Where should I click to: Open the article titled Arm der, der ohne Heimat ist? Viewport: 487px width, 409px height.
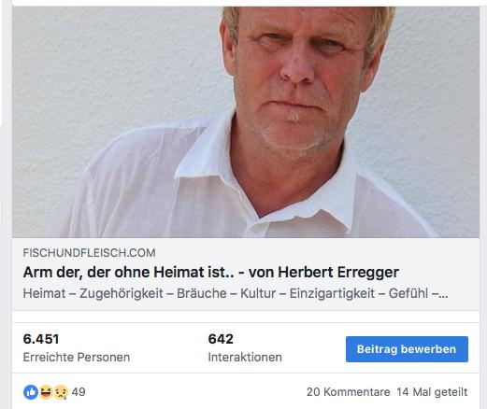(211, 272)
